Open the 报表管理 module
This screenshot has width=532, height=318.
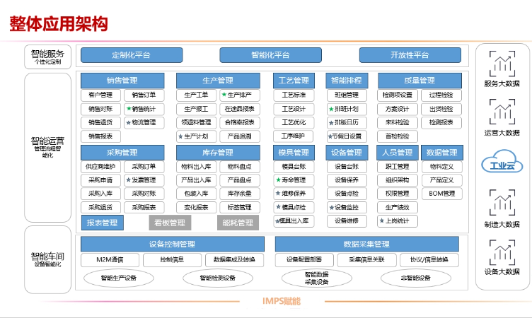(102, 223)
